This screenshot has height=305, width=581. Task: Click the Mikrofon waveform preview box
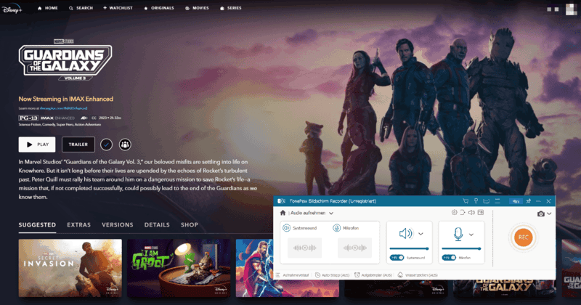[354, 248]
